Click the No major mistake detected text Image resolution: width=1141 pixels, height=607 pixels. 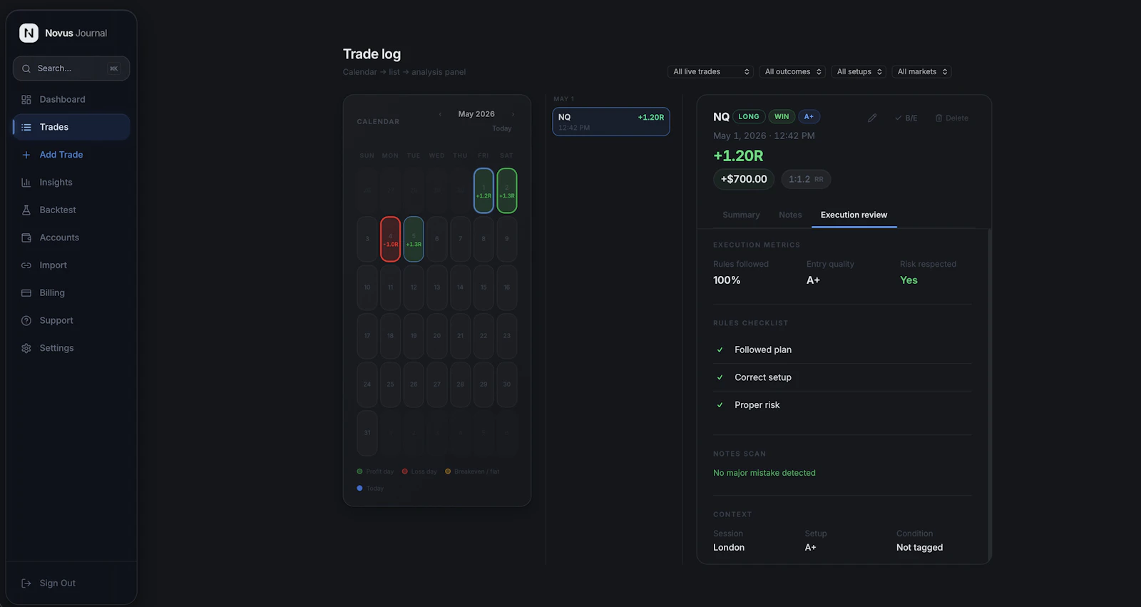(x=764, y=473)
